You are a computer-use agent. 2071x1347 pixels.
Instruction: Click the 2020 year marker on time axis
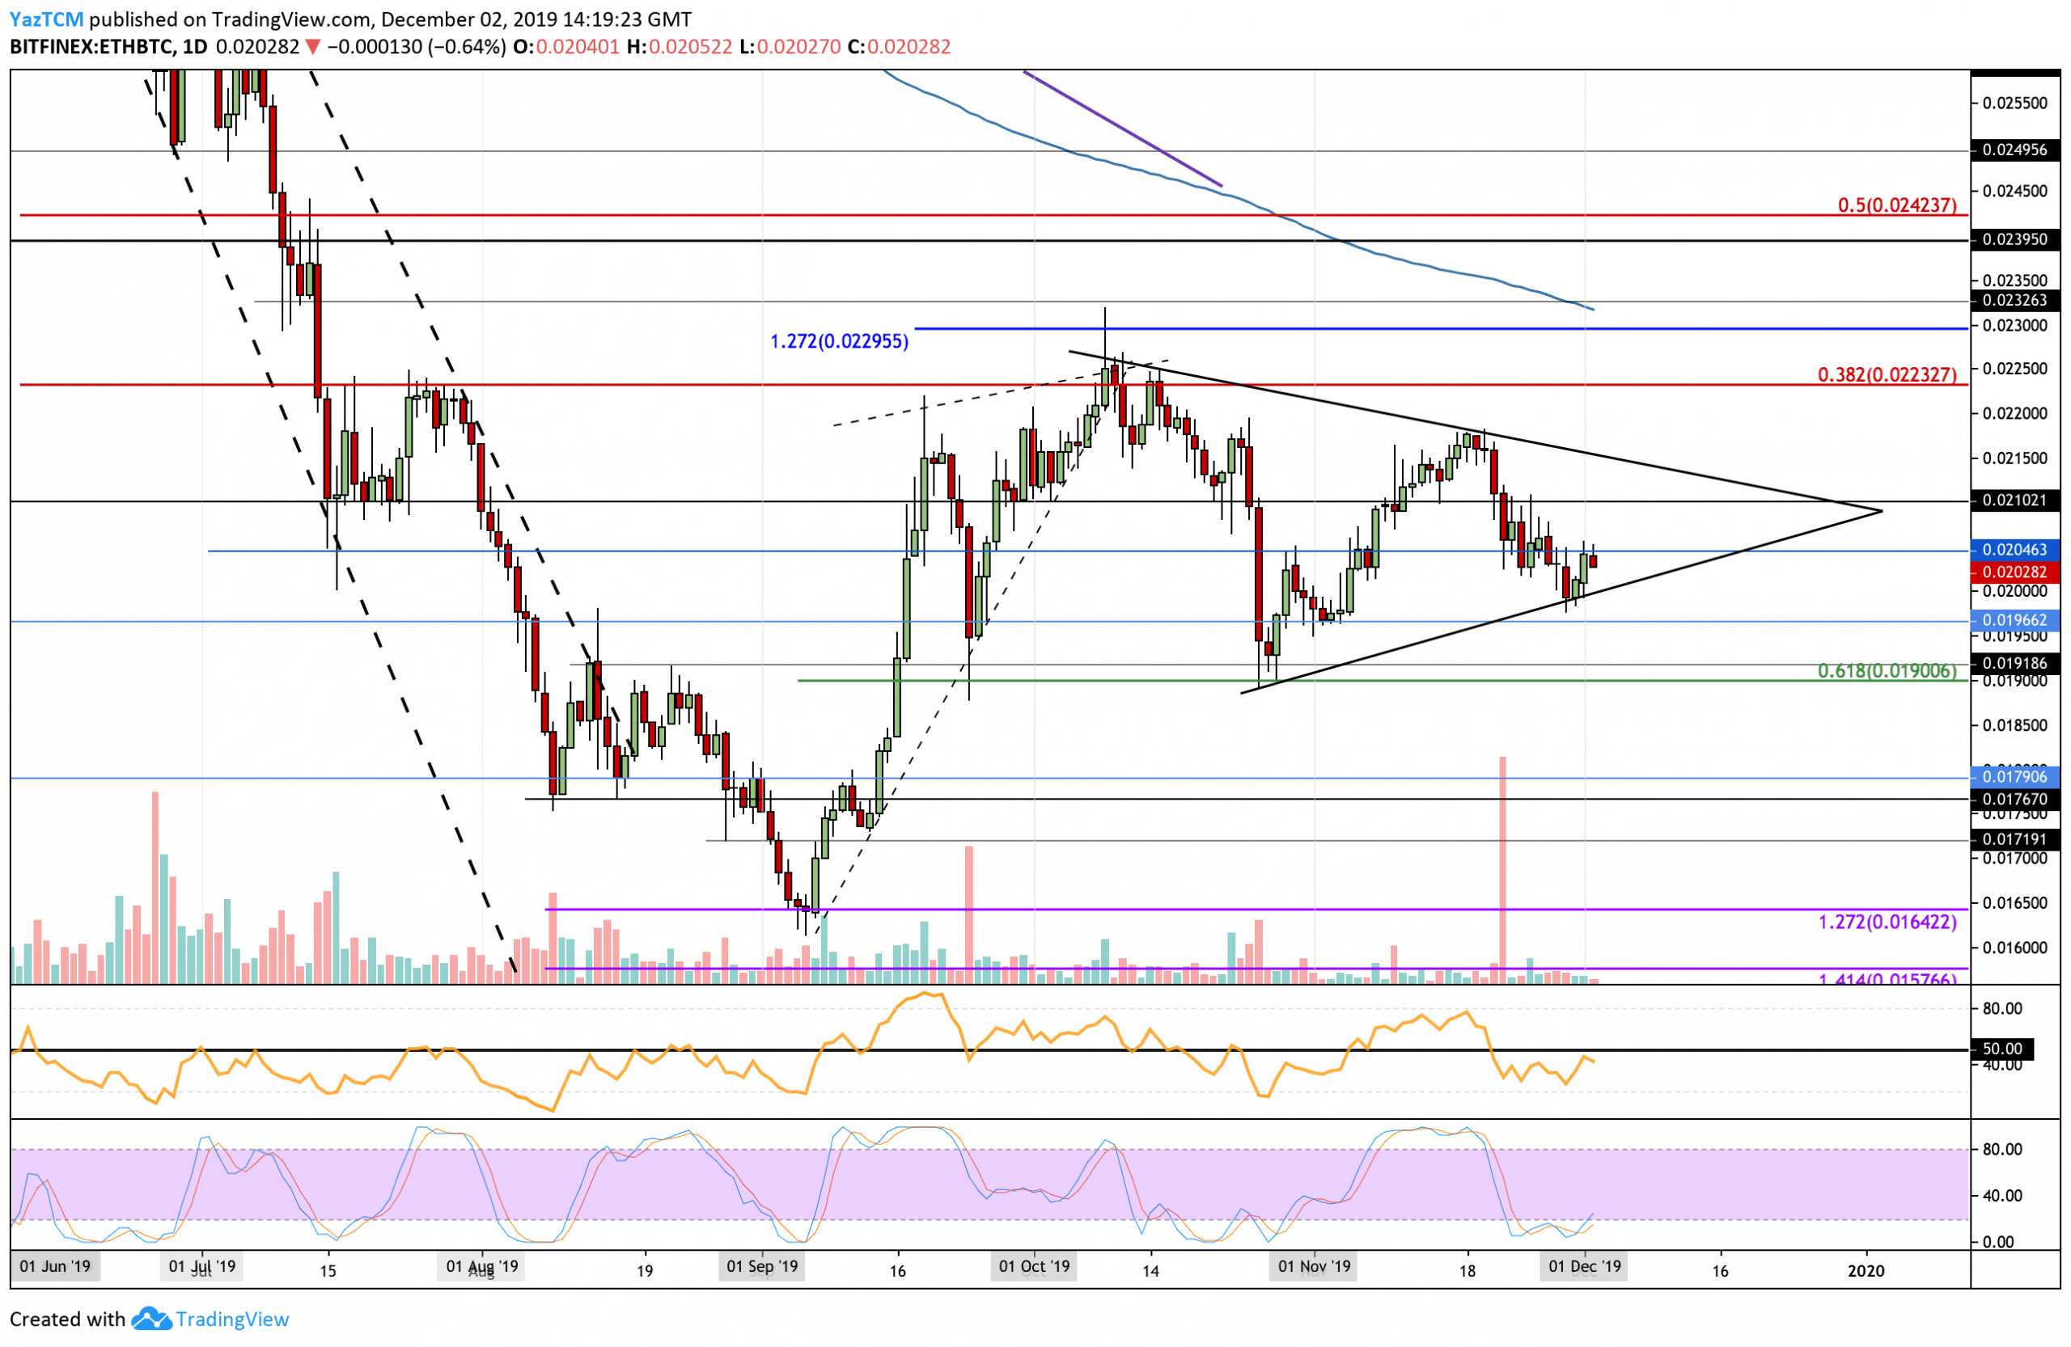click(1866, 1270)
